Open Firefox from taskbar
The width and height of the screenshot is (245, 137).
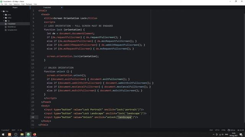(34, 134)
